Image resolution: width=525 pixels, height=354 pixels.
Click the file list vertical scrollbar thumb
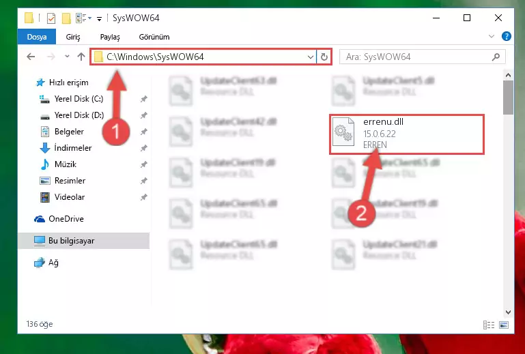pos(508,98)
